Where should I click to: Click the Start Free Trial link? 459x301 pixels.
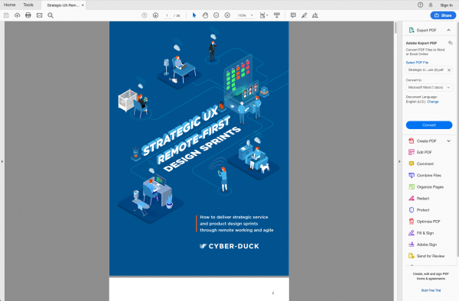coord(431,290)
